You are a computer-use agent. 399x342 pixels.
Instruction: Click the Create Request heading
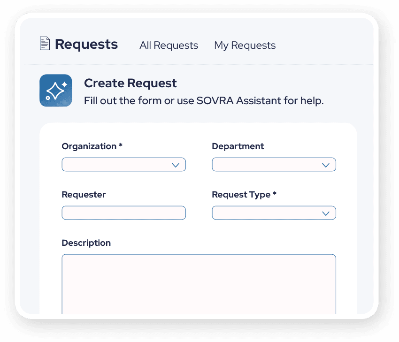130,83
